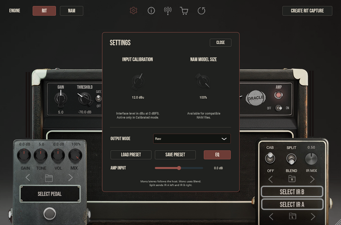Click the amp GAIN knob
The width and height of the screenshot is (341, 225).
61,99
